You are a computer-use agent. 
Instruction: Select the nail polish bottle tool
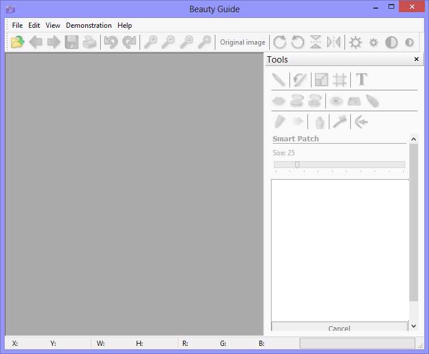319,122
